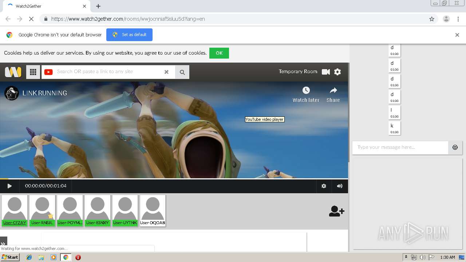Image resolution: width=466 pixels, height=262 pixels.
Task: Invite a new user to room
Action: coord(336,211)
